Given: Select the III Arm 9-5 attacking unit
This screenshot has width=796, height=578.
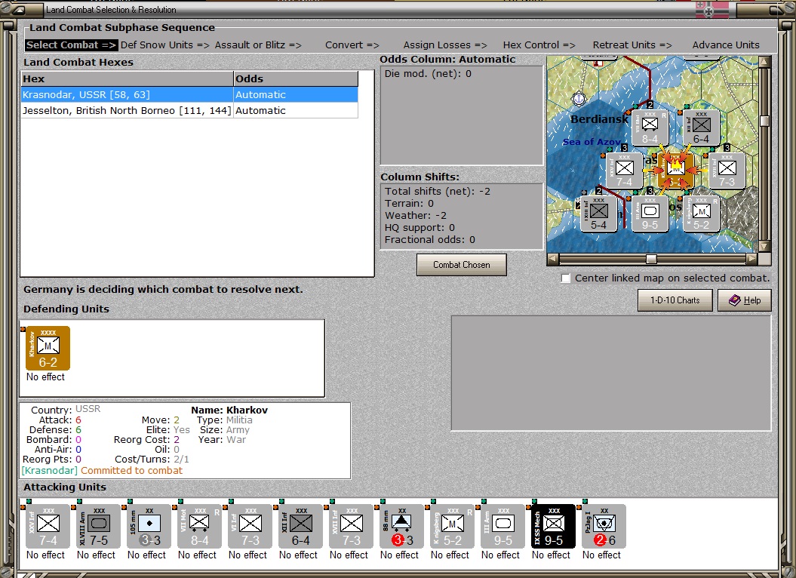Looking at the screenshot, I should [502, 526].
